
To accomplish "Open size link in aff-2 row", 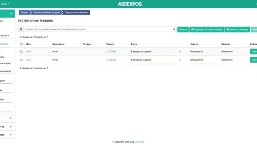I will (x=111, y=52).
